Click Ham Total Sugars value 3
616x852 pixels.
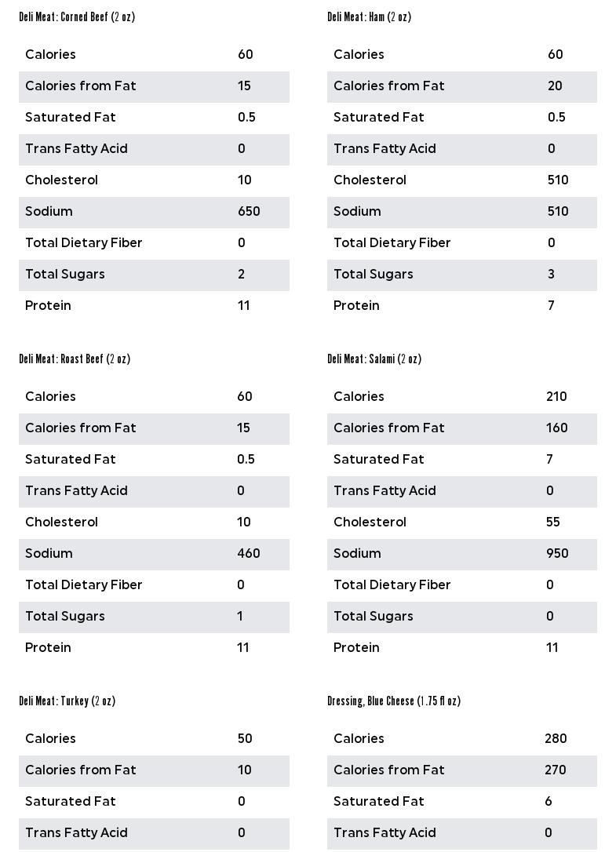tap(551, 275)
